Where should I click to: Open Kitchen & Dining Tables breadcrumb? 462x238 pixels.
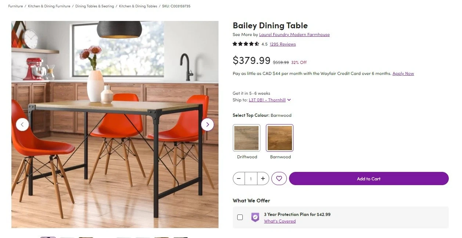tap(138, 6)
